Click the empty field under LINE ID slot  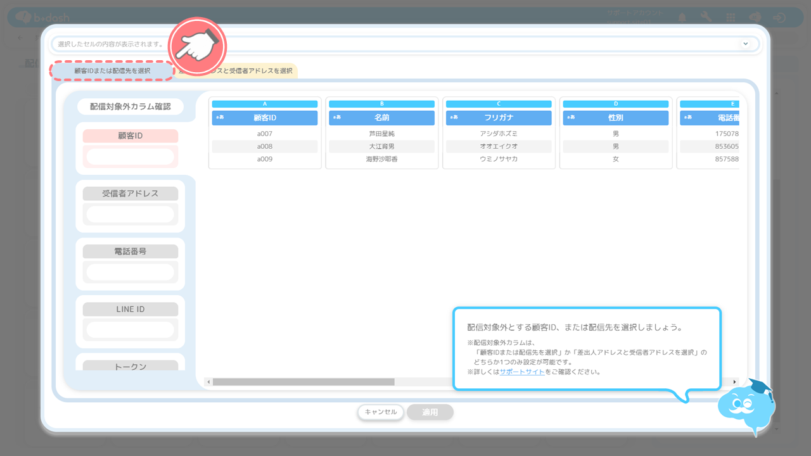131,329
